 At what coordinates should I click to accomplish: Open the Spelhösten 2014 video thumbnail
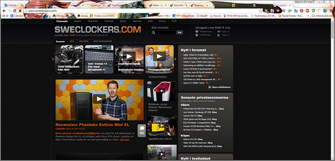[162, 126]
